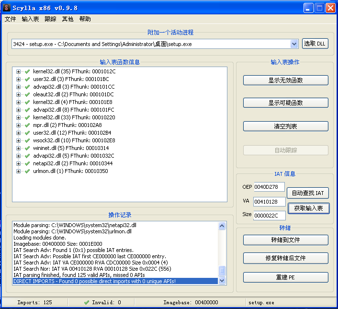Click 重建 PE button

[286, 277]
